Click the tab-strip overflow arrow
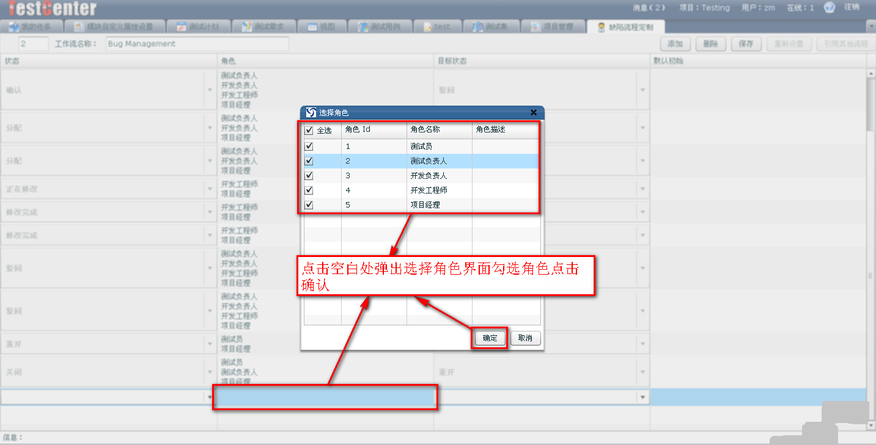Screen dimensions: 876x445 870,26
